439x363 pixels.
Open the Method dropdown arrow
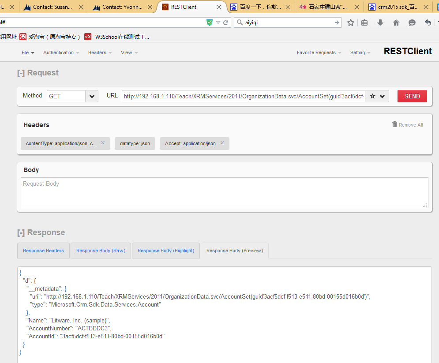(92, 96)
